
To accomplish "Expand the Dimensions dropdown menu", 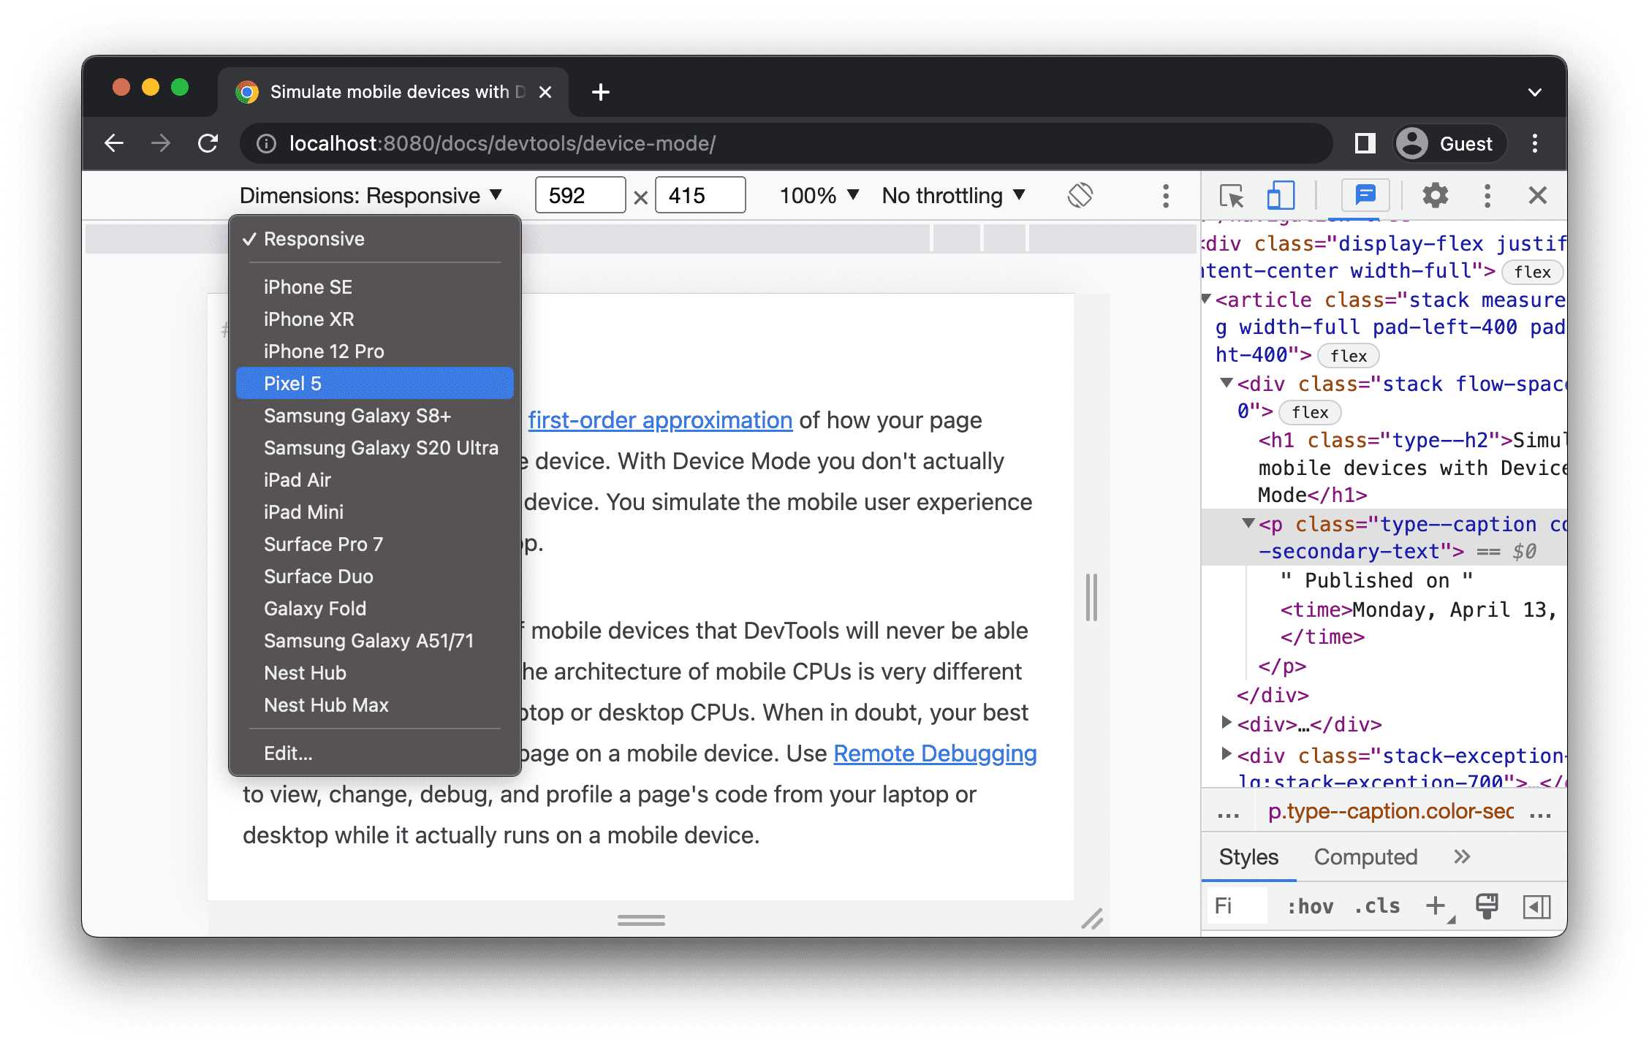I will (x=371, y=196).
